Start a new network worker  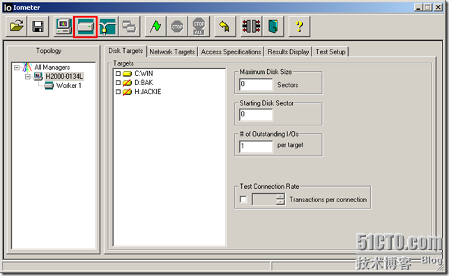coord(107,26)
